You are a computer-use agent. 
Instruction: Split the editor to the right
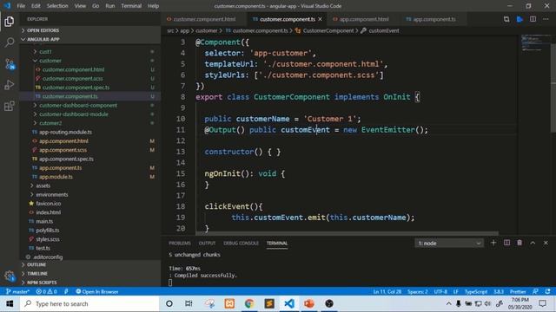533,19
